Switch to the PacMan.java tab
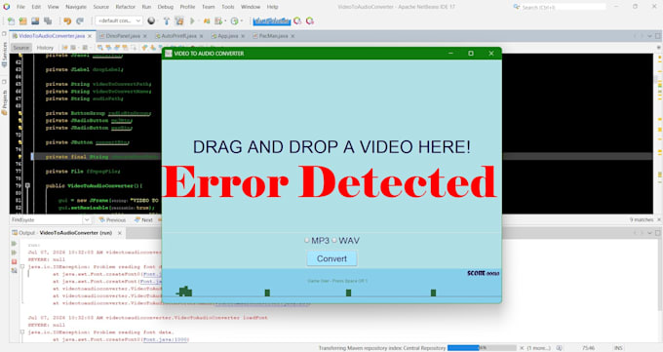The width and height of the screenshot is (663, 352). click(273, 36)
